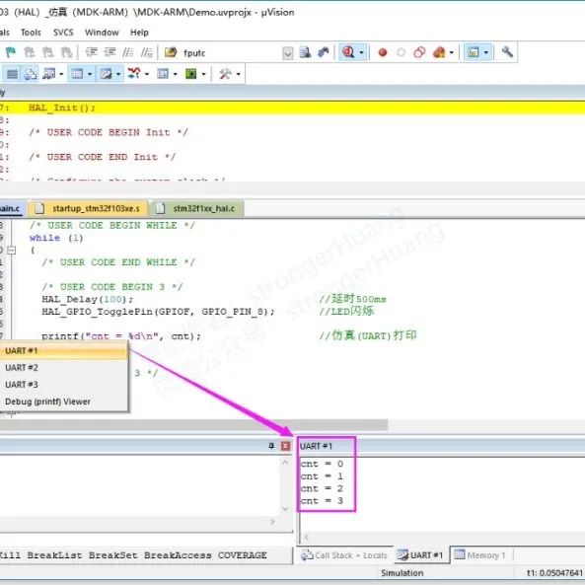
Task: Expand the kill breakpoints dropdown arrow
Action: 452,52
